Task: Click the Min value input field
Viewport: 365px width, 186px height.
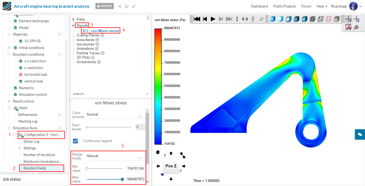Action: [x=136, y=168]
